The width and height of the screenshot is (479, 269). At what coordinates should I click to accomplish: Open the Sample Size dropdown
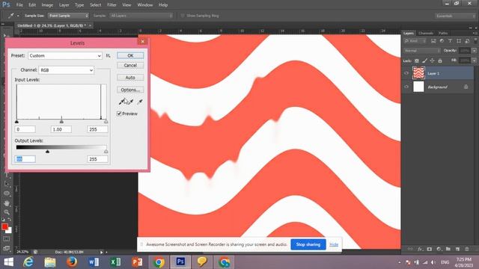[68, 16]
